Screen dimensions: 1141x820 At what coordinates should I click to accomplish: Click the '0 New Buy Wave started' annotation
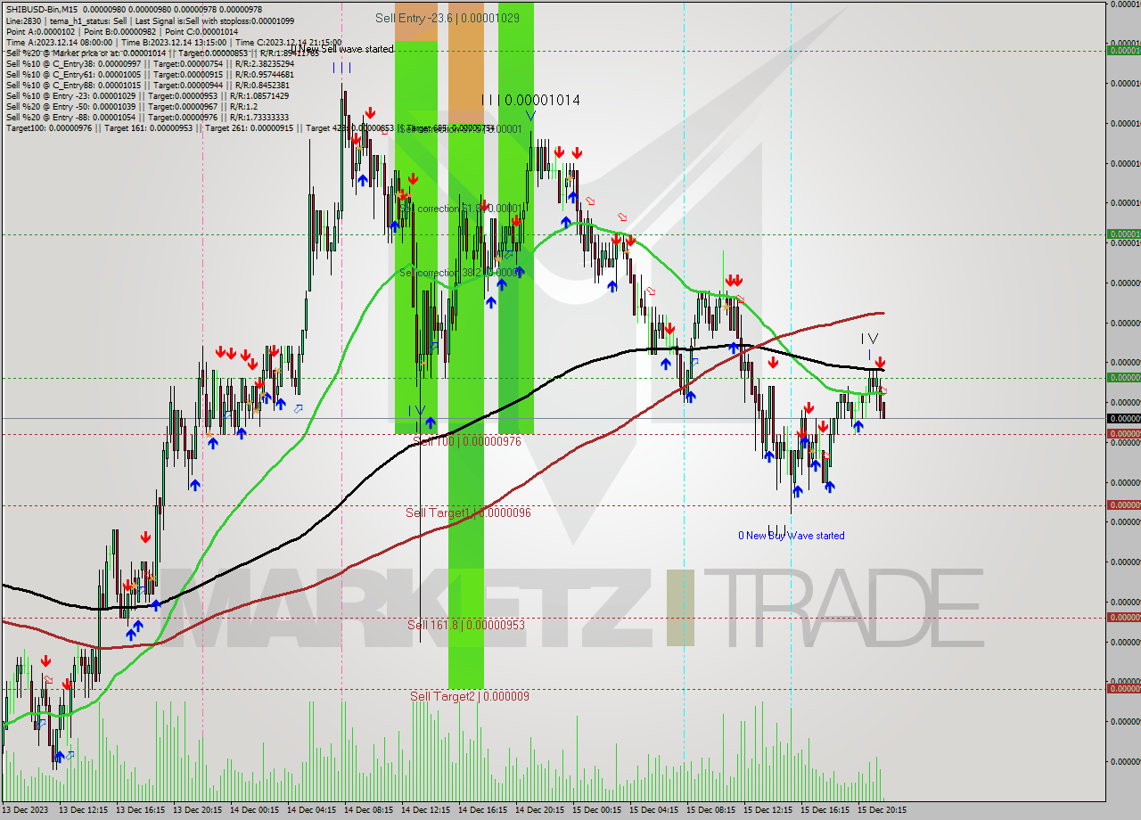click(x=792, y=536)
